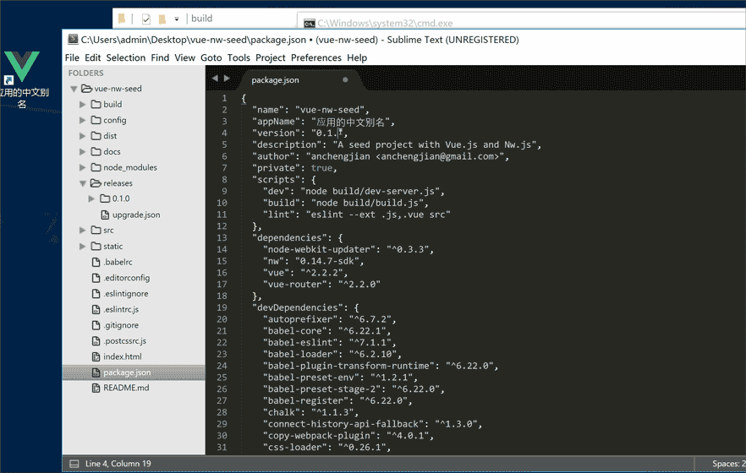The image size is (746, 473).
Task: Click the docs folder icon
Action: coord(96,151)
